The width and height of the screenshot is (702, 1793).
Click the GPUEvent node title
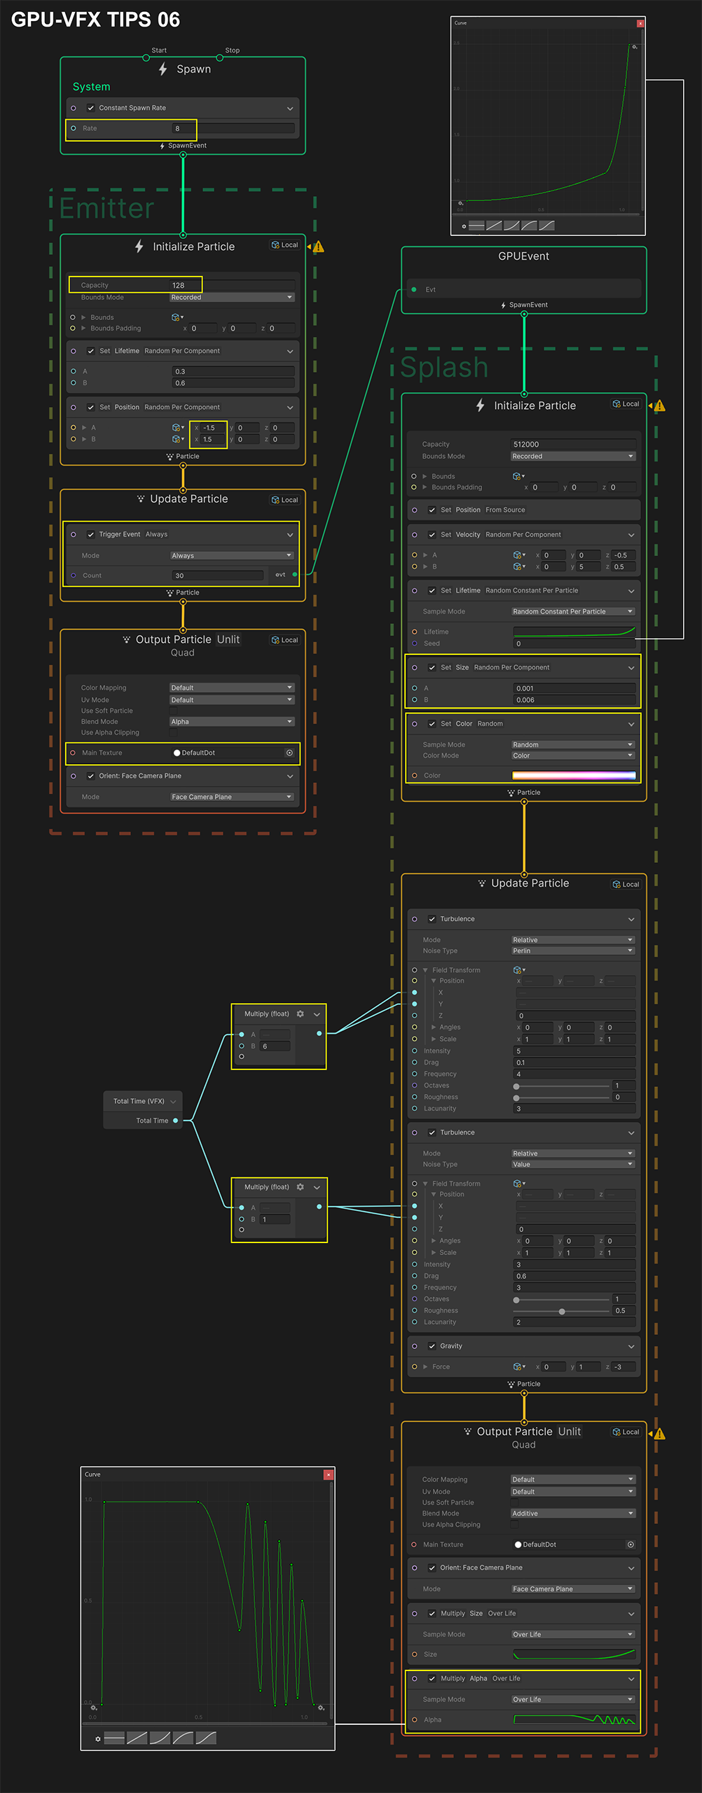[x=523, y=256]
